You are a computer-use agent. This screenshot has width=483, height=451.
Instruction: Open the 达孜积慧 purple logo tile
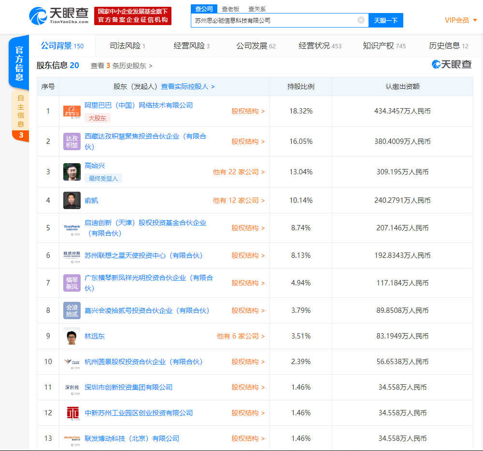tap(72, 141)
